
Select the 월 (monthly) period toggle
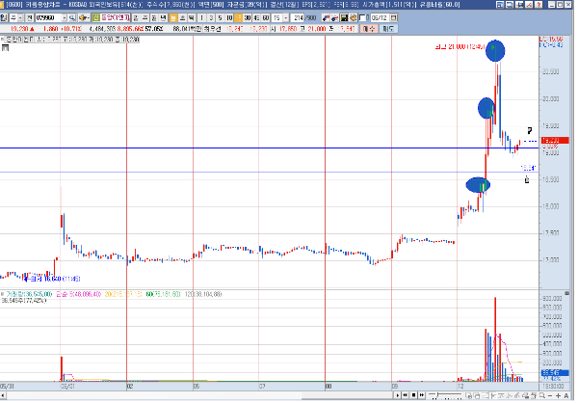pos(154,17)
